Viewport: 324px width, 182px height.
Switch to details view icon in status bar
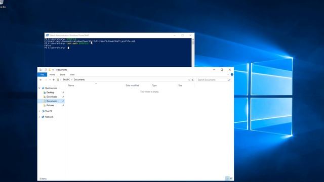pos(227,178)
